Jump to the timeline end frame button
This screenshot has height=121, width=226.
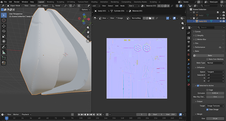tap(94, 114)
